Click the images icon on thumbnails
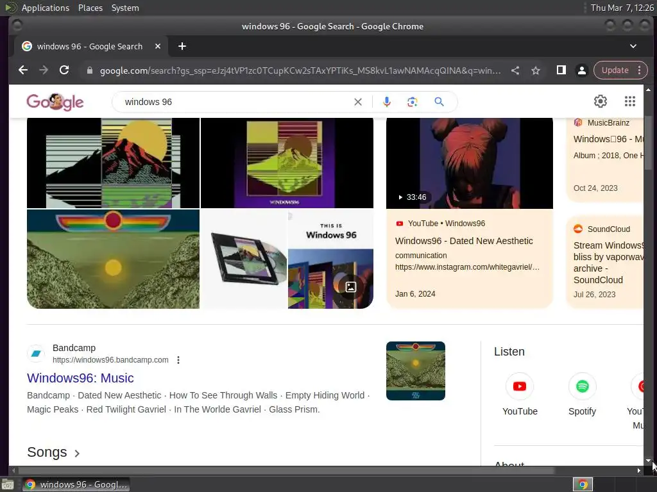 351,286
